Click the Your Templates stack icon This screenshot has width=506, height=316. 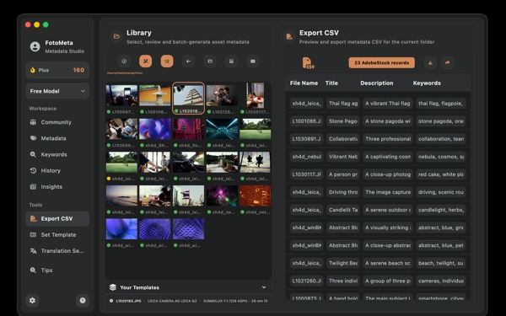pyautogui.click(x=113, y=287)
